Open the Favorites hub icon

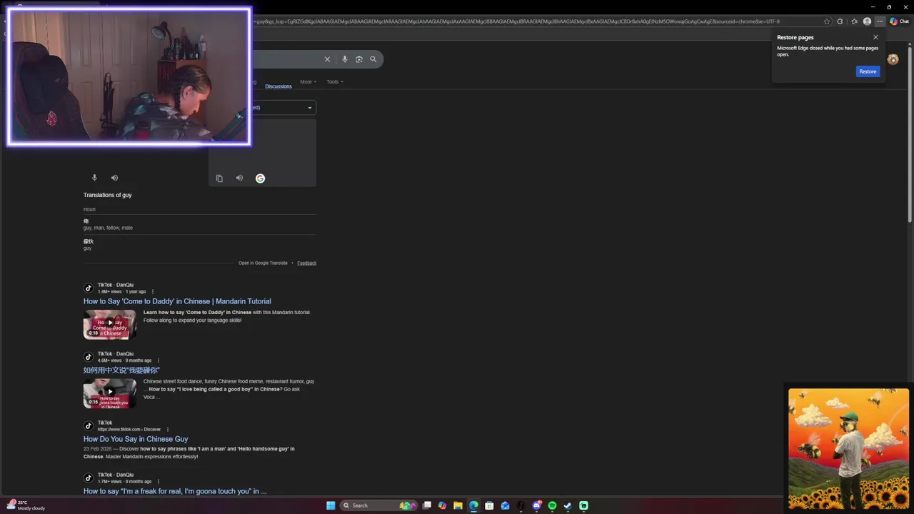pyautogui.click(x=854, y=21)
